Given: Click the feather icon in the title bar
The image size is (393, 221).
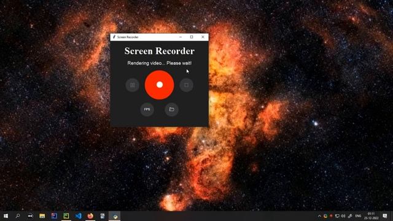Looking at the screenshot, I should click(114, 37).
